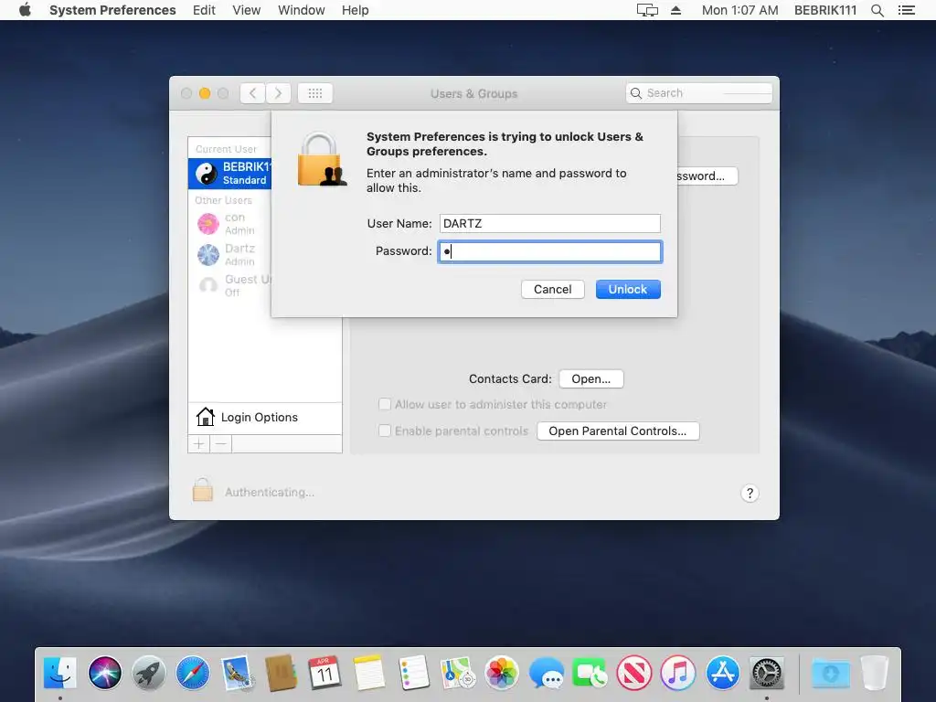Open the BEBRIK111 user menu

click(825, 10)
